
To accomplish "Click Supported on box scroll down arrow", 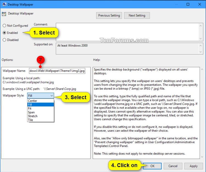I will (201, 52).
